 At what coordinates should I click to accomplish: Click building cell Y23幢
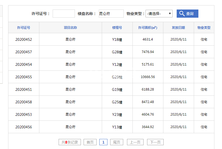pos(117,114)
